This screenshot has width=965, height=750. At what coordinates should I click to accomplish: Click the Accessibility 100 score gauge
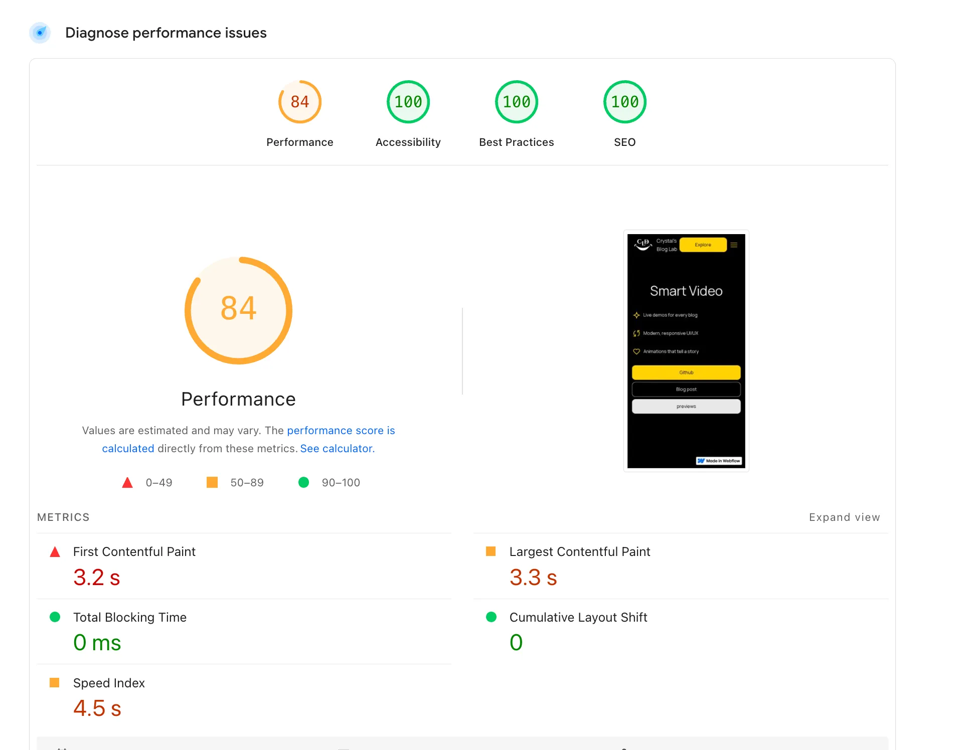(x=408, y=102)
